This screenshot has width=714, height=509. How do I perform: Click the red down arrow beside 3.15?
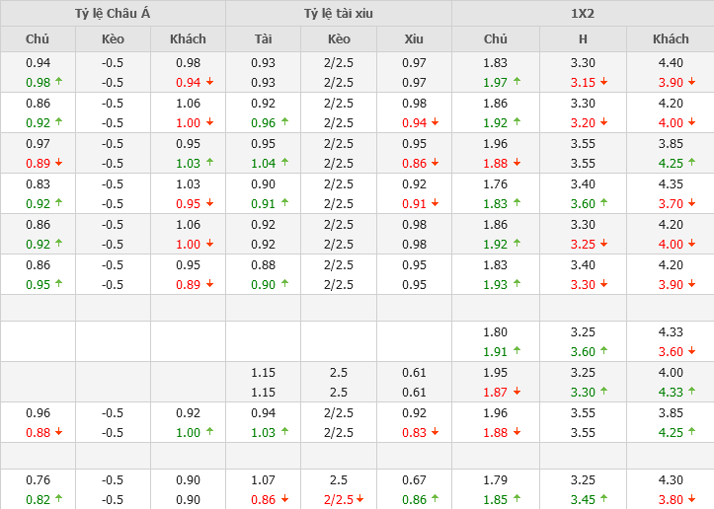tap(603, 82)
